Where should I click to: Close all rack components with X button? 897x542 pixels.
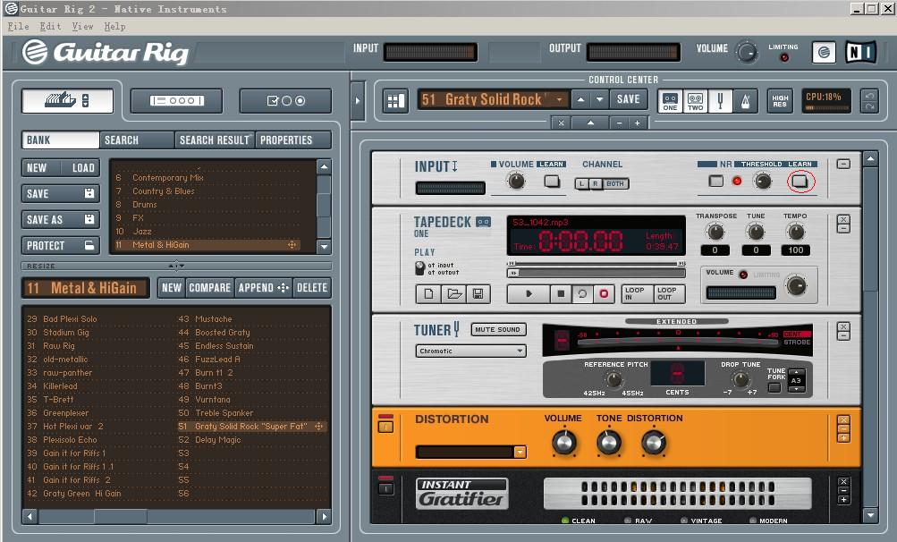click(562, 123)
